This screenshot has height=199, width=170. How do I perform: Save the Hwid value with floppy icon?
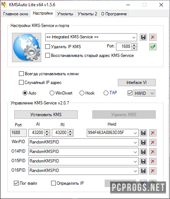coord(143,133)
